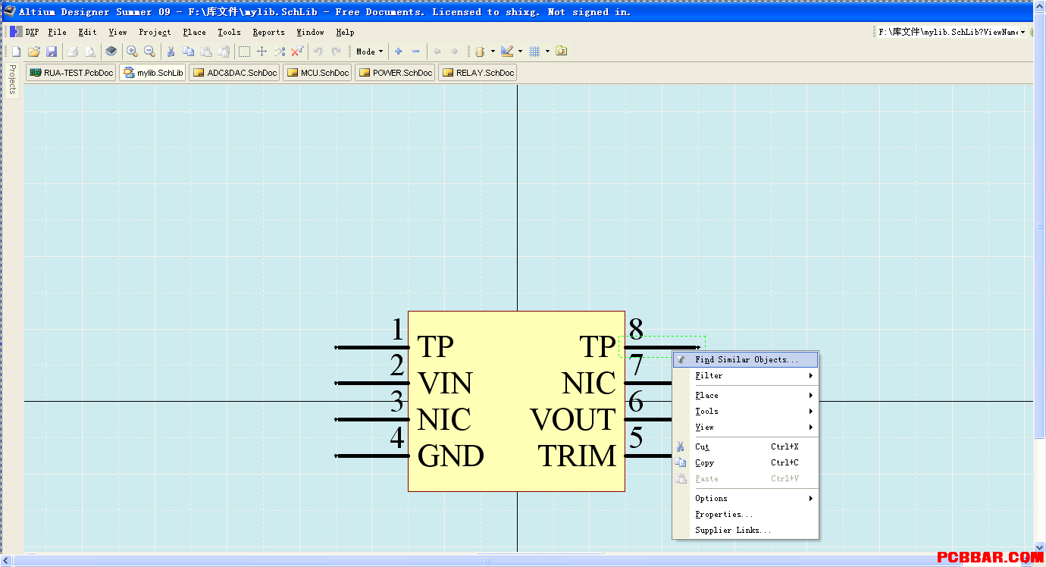The image size is (1046, 567).
Task: Open print preview from the toolbar
Action: click(90, 52)
